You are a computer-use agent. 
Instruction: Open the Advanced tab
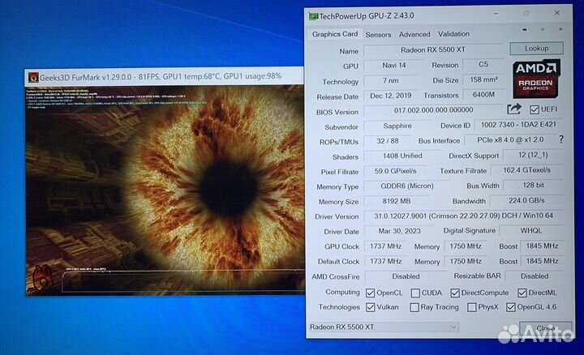414,34
